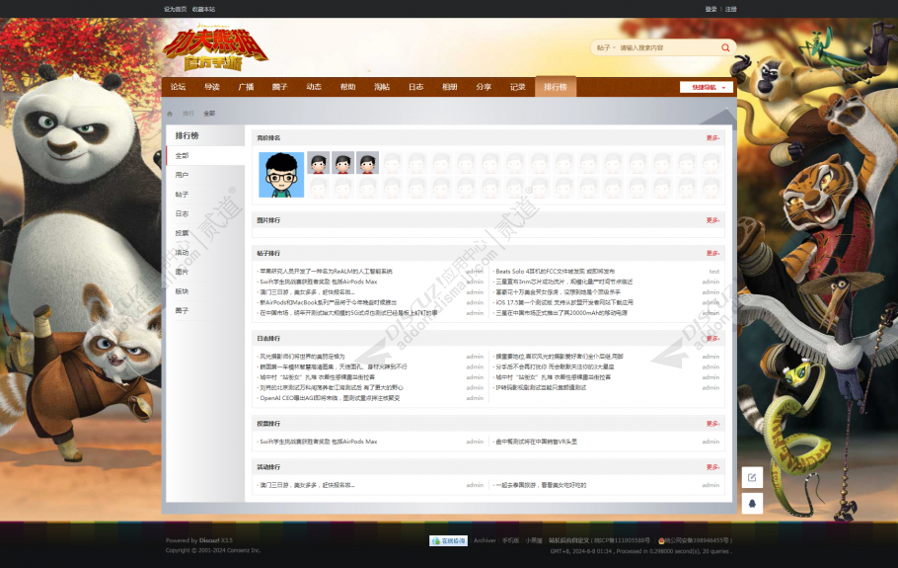Open the 帮助 nav tab
The image size is (898, 568).
pos(347,87)
